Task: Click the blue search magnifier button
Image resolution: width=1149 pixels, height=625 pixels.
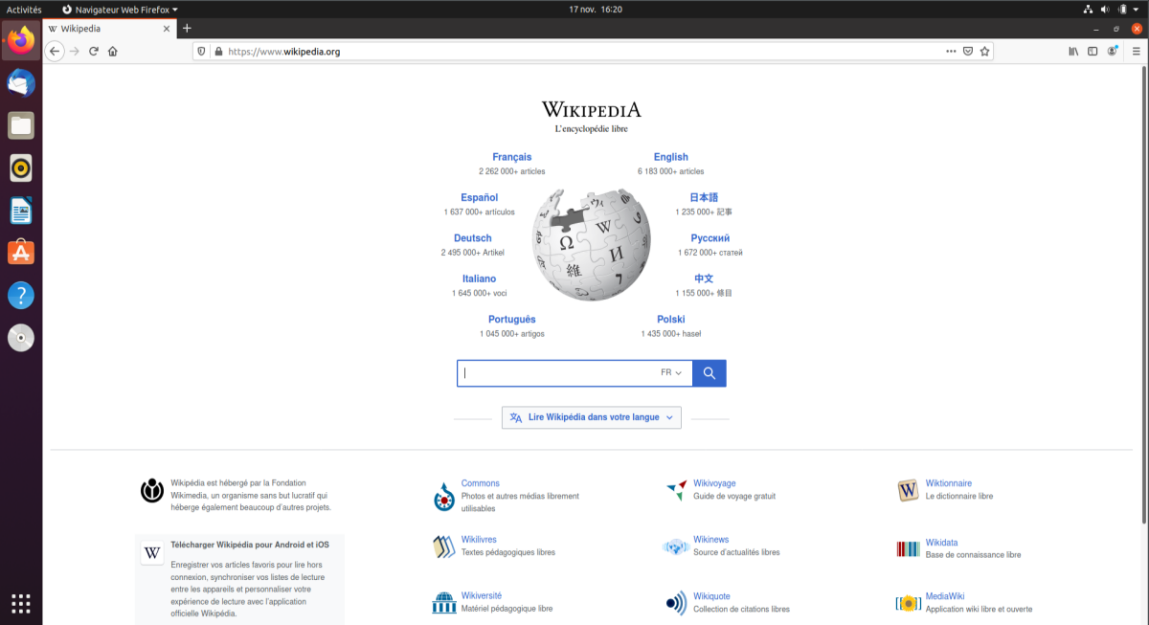Action: [x=710, y=373]
